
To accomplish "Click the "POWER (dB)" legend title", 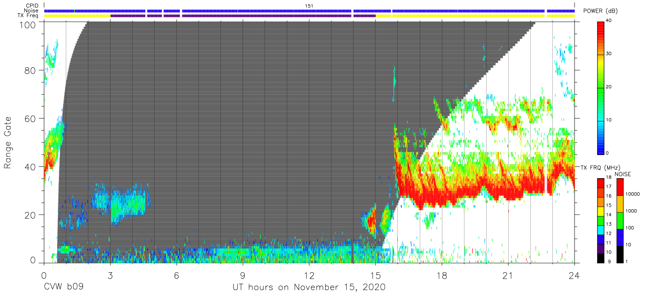I will click(x=601, y=11).
